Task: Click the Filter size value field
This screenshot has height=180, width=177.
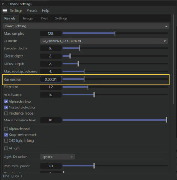Action: coord(51,87)
